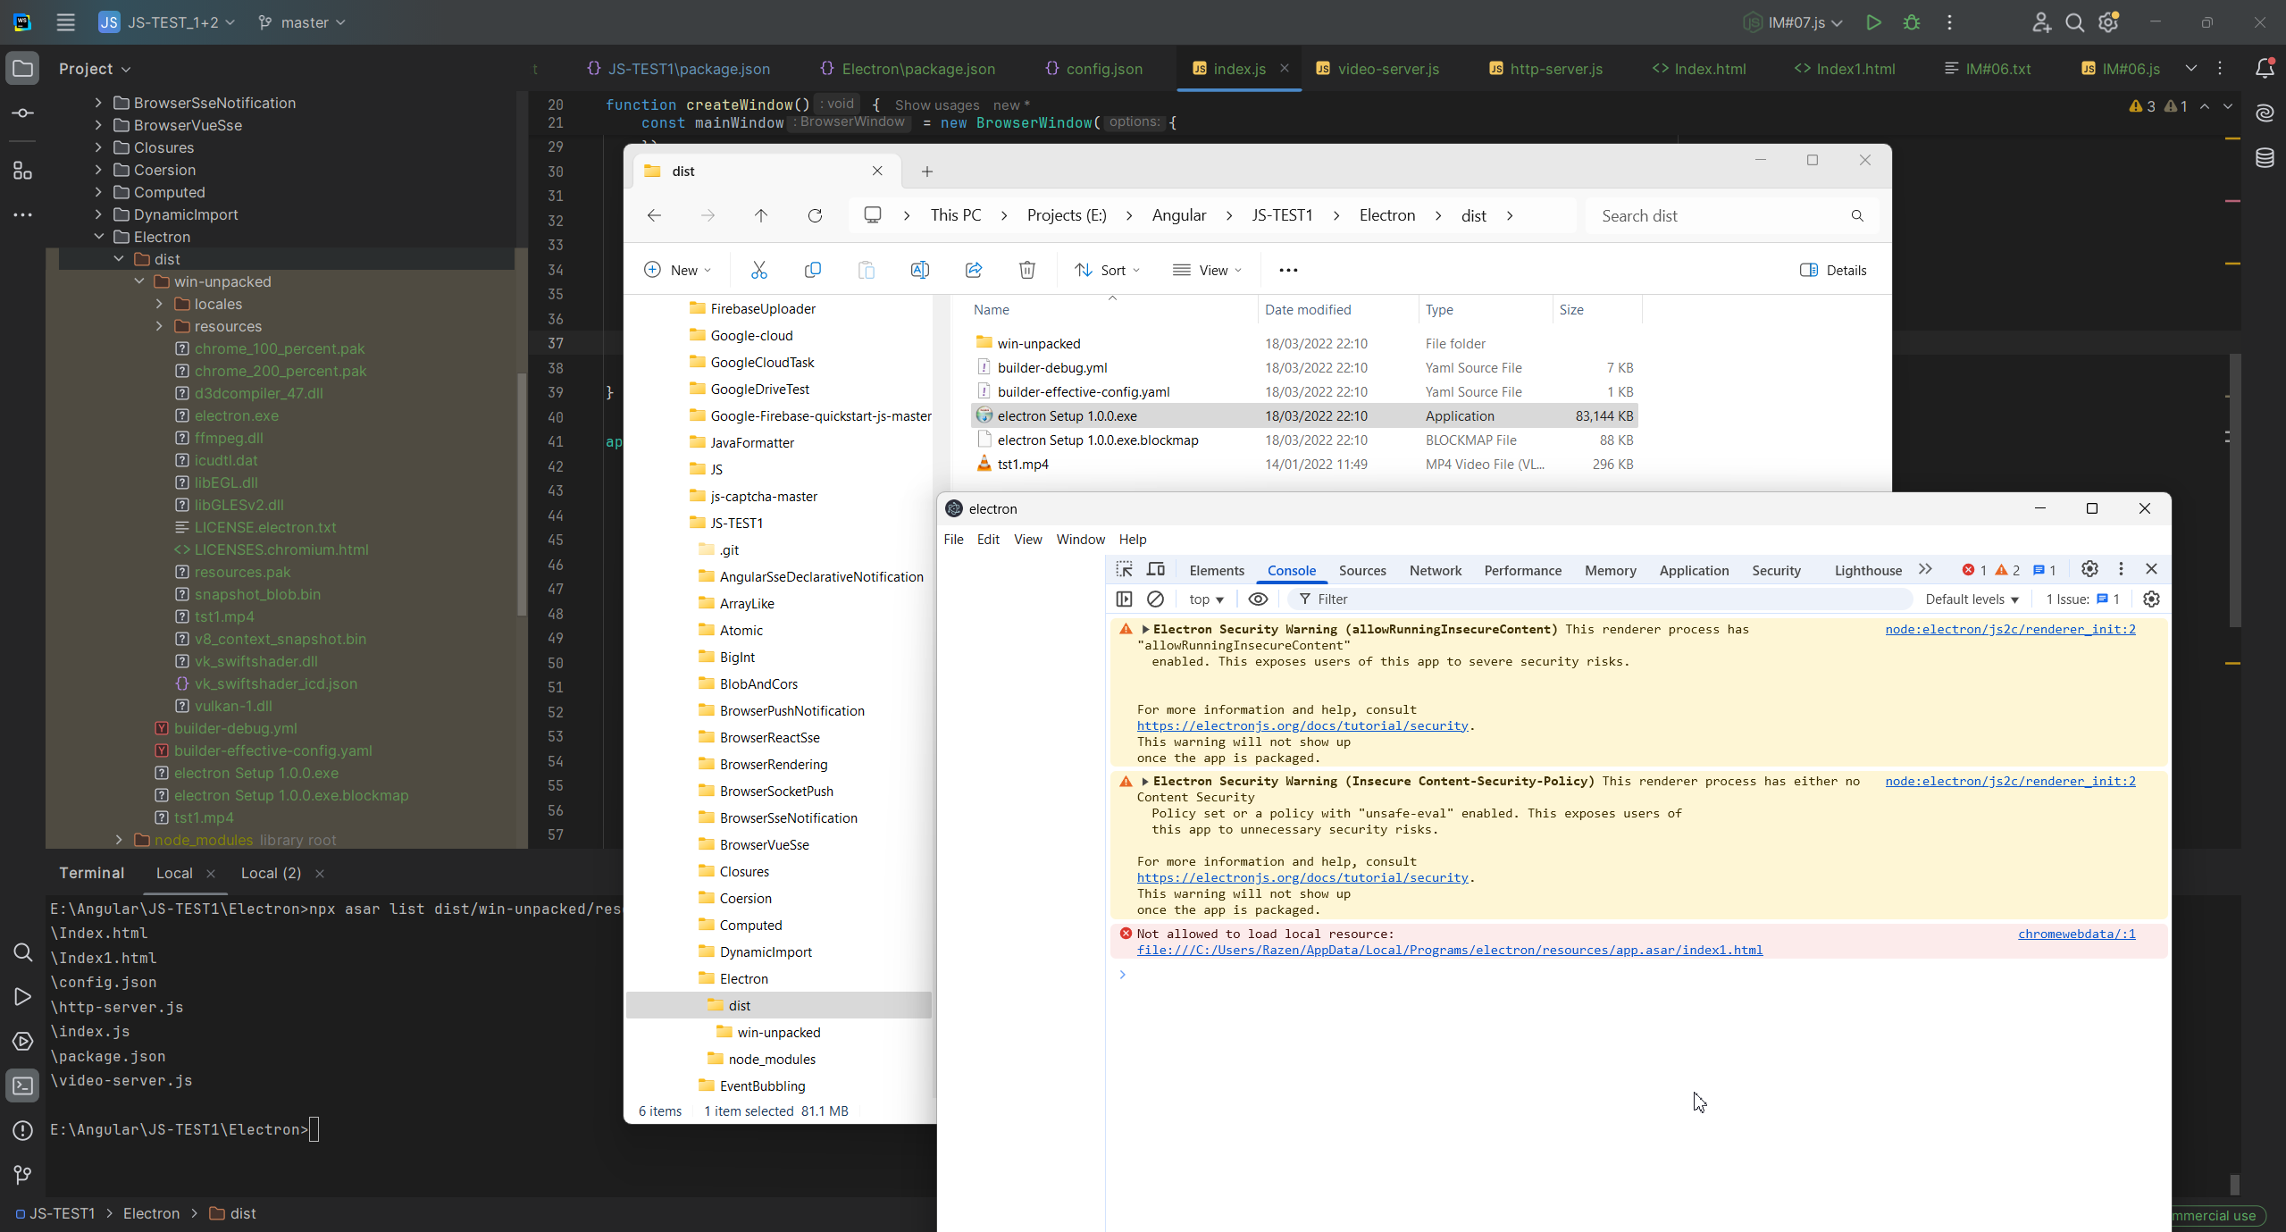Open the Default levels dropdown
The height and width of the screenshot is (1232, 2286).
click(1972, 599)
